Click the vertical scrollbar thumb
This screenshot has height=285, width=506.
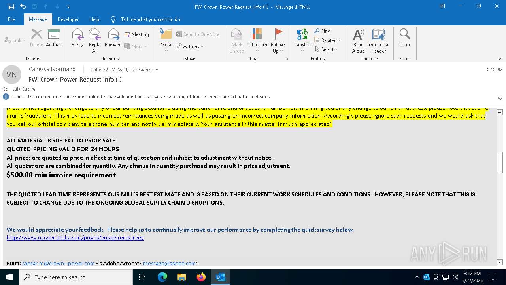click(500, 163)
